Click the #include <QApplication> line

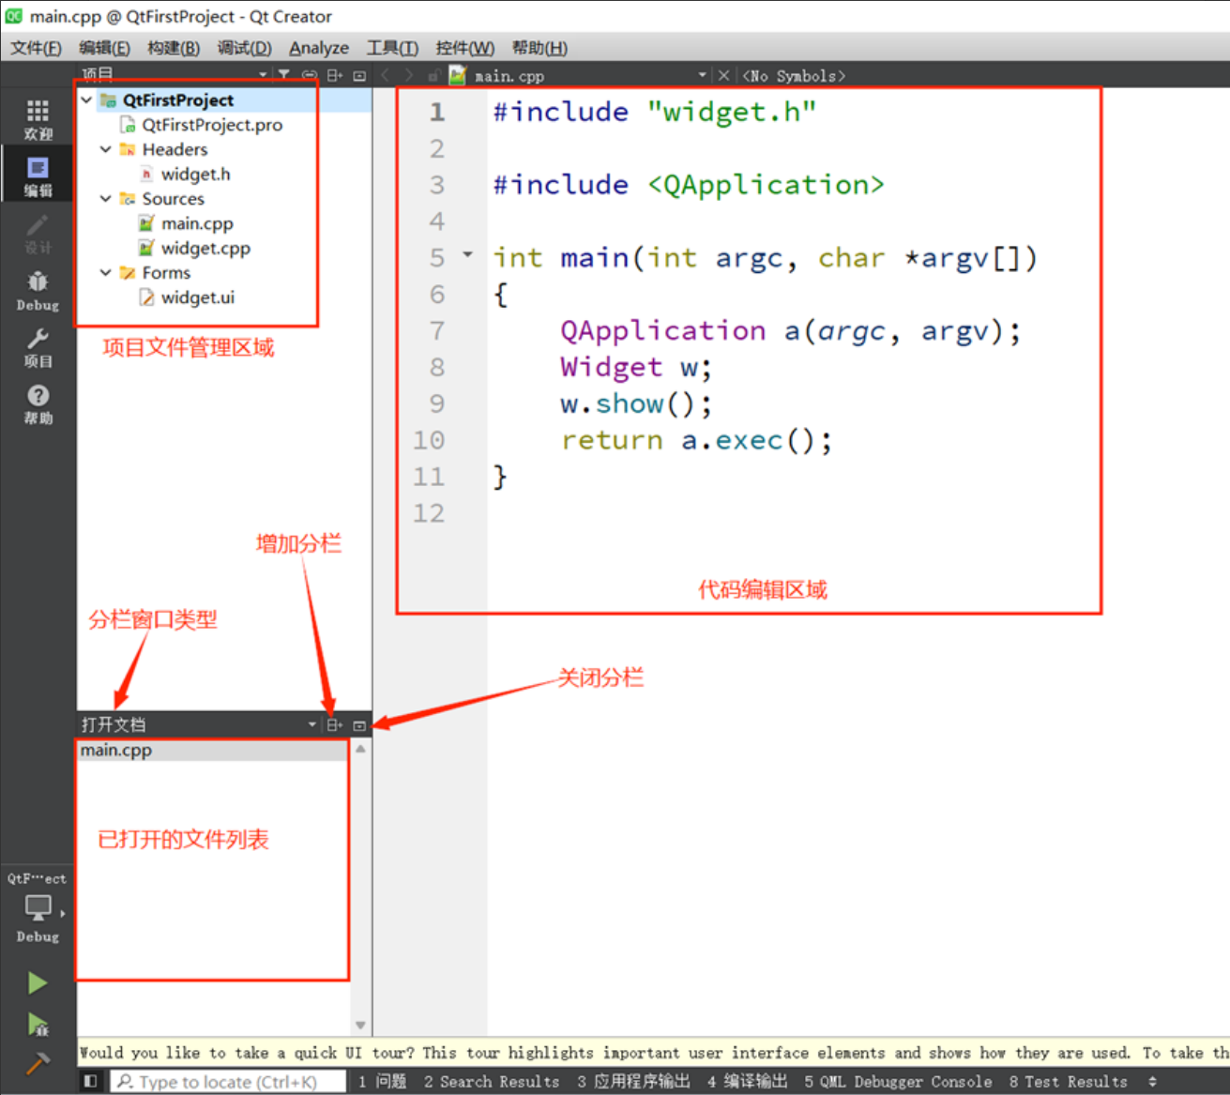pyautogui.click(x=689, y=185)
